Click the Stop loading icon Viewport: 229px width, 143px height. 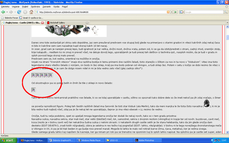point(25,12)
